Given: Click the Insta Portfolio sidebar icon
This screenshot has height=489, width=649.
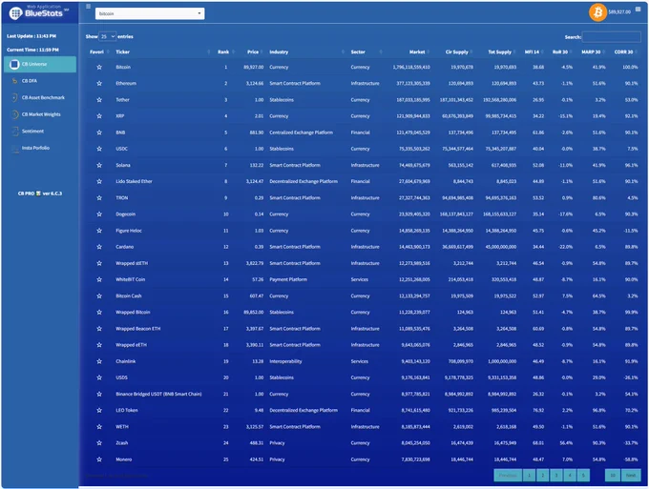Looking at the screenshot, I should 15,148.
